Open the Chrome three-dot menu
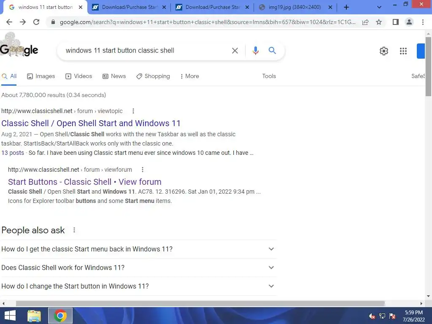The width and height of the screenshot is (432, 324). [x=423, y=22]
